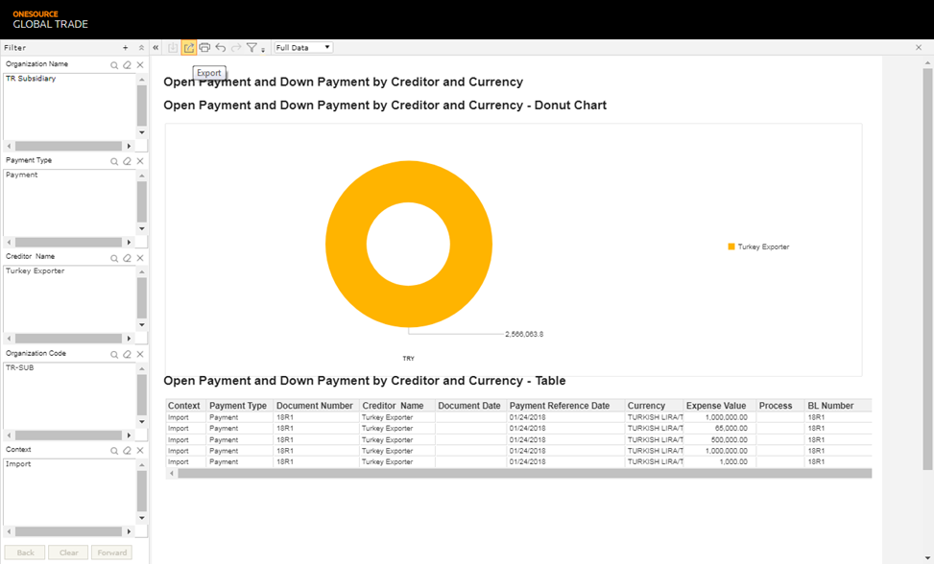
Task: Search within the Organization Name filter
Action: coord(114,65)
